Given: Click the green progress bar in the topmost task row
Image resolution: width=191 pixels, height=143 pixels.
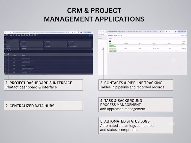Looking at the screenshot, I should coord(113,46).
